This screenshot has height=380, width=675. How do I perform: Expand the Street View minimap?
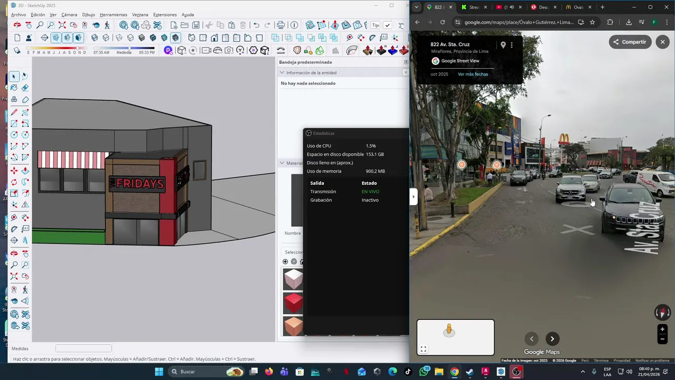(x=423, y=349)
